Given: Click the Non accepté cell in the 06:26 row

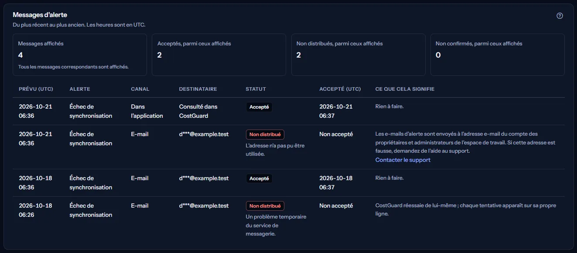Looking at the screenshot, I should tap(336, 205).
